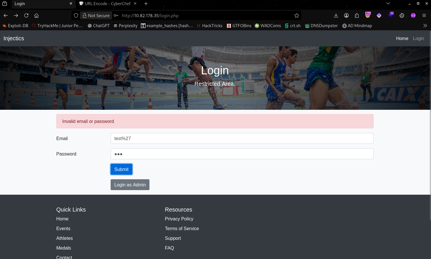Screen dimensions: 431x259
Task: Open the saved password key icon
Action: [116, 15]
